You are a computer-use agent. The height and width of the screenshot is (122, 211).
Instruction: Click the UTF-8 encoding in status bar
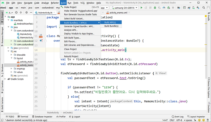pos(179,120)
